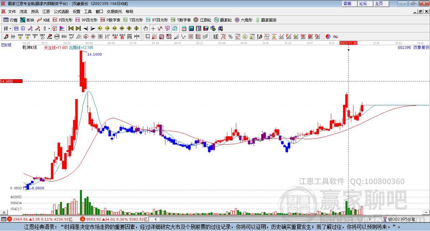
Task: Open the 工具 menu
Action: [x=88, y=11]
